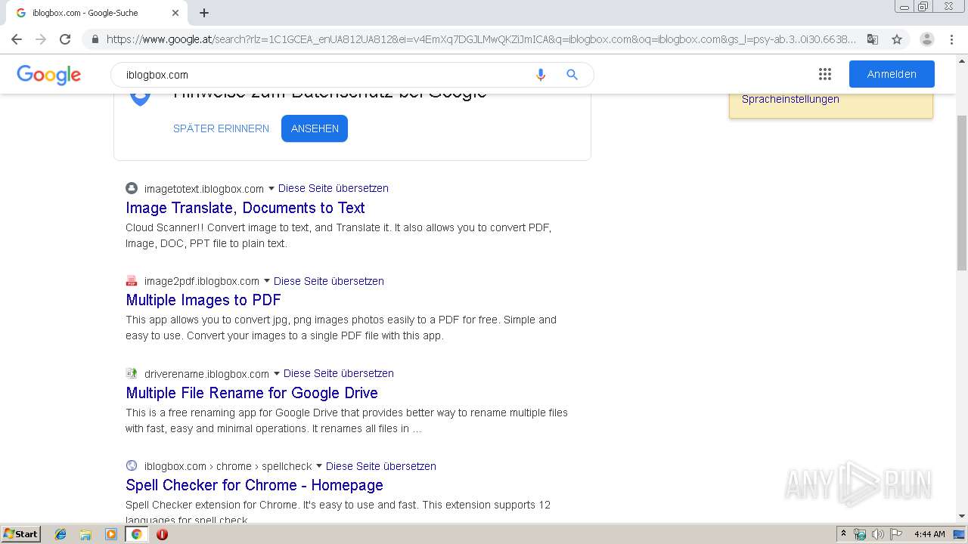Open Windows Explorer folder from taskbar
Screen dimensions: 968x544
tap(85, 534)
